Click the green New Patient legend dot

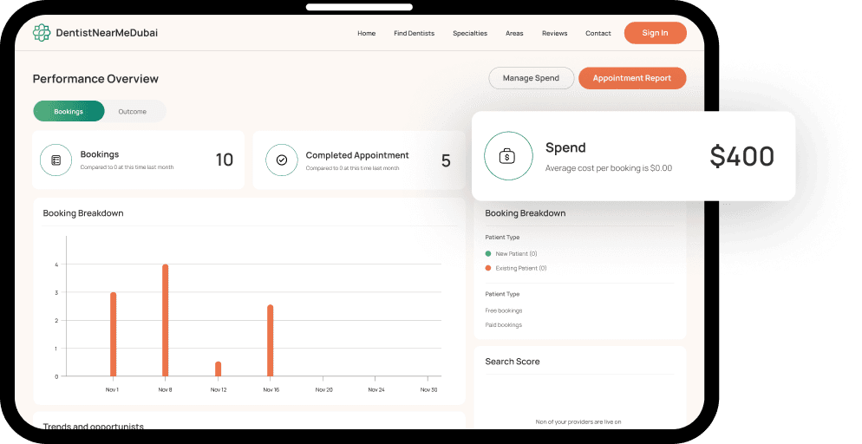pyautogui.click(x=488, y=254)
